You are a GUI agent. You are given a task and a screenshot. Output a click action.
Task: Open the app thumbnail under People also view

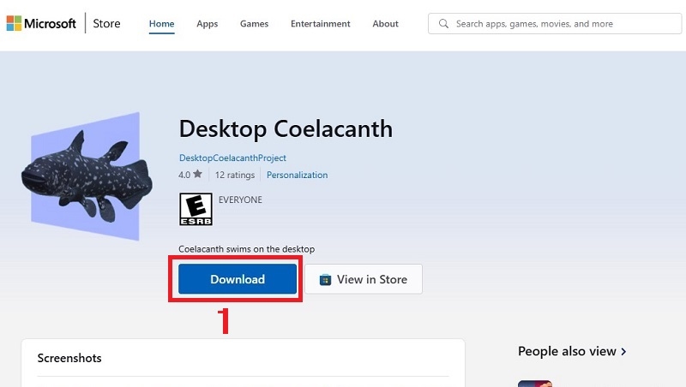534,383
